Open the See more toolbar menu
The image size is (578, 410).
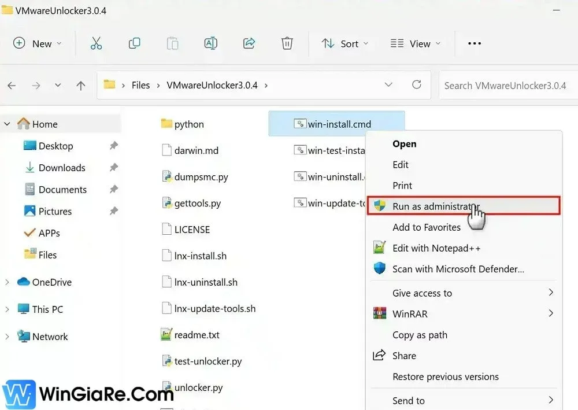(474, 43)
